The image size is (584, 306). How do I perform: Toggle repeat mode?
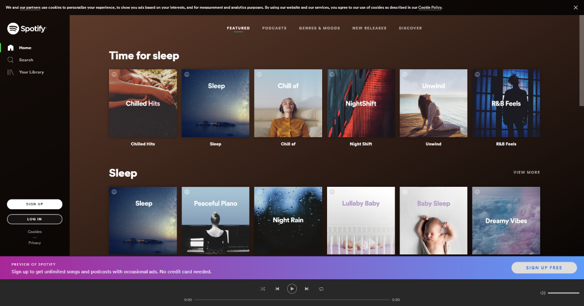321,289
